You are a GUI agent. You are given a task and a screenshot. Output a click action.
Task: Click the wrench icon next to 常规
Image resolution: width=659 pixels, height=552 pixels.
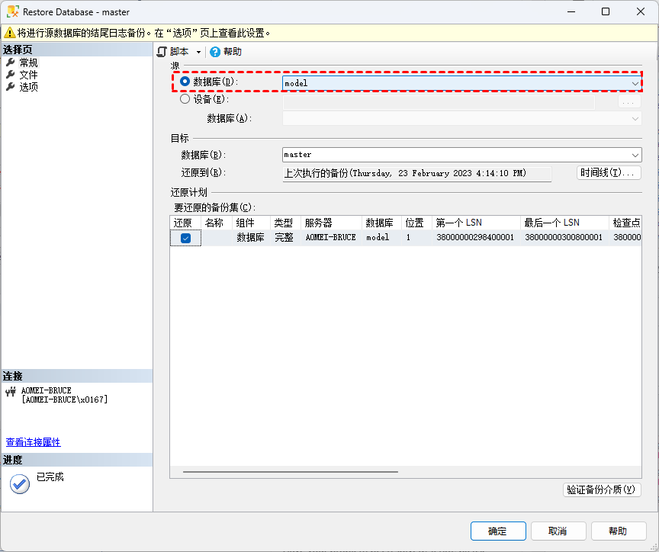11,63
